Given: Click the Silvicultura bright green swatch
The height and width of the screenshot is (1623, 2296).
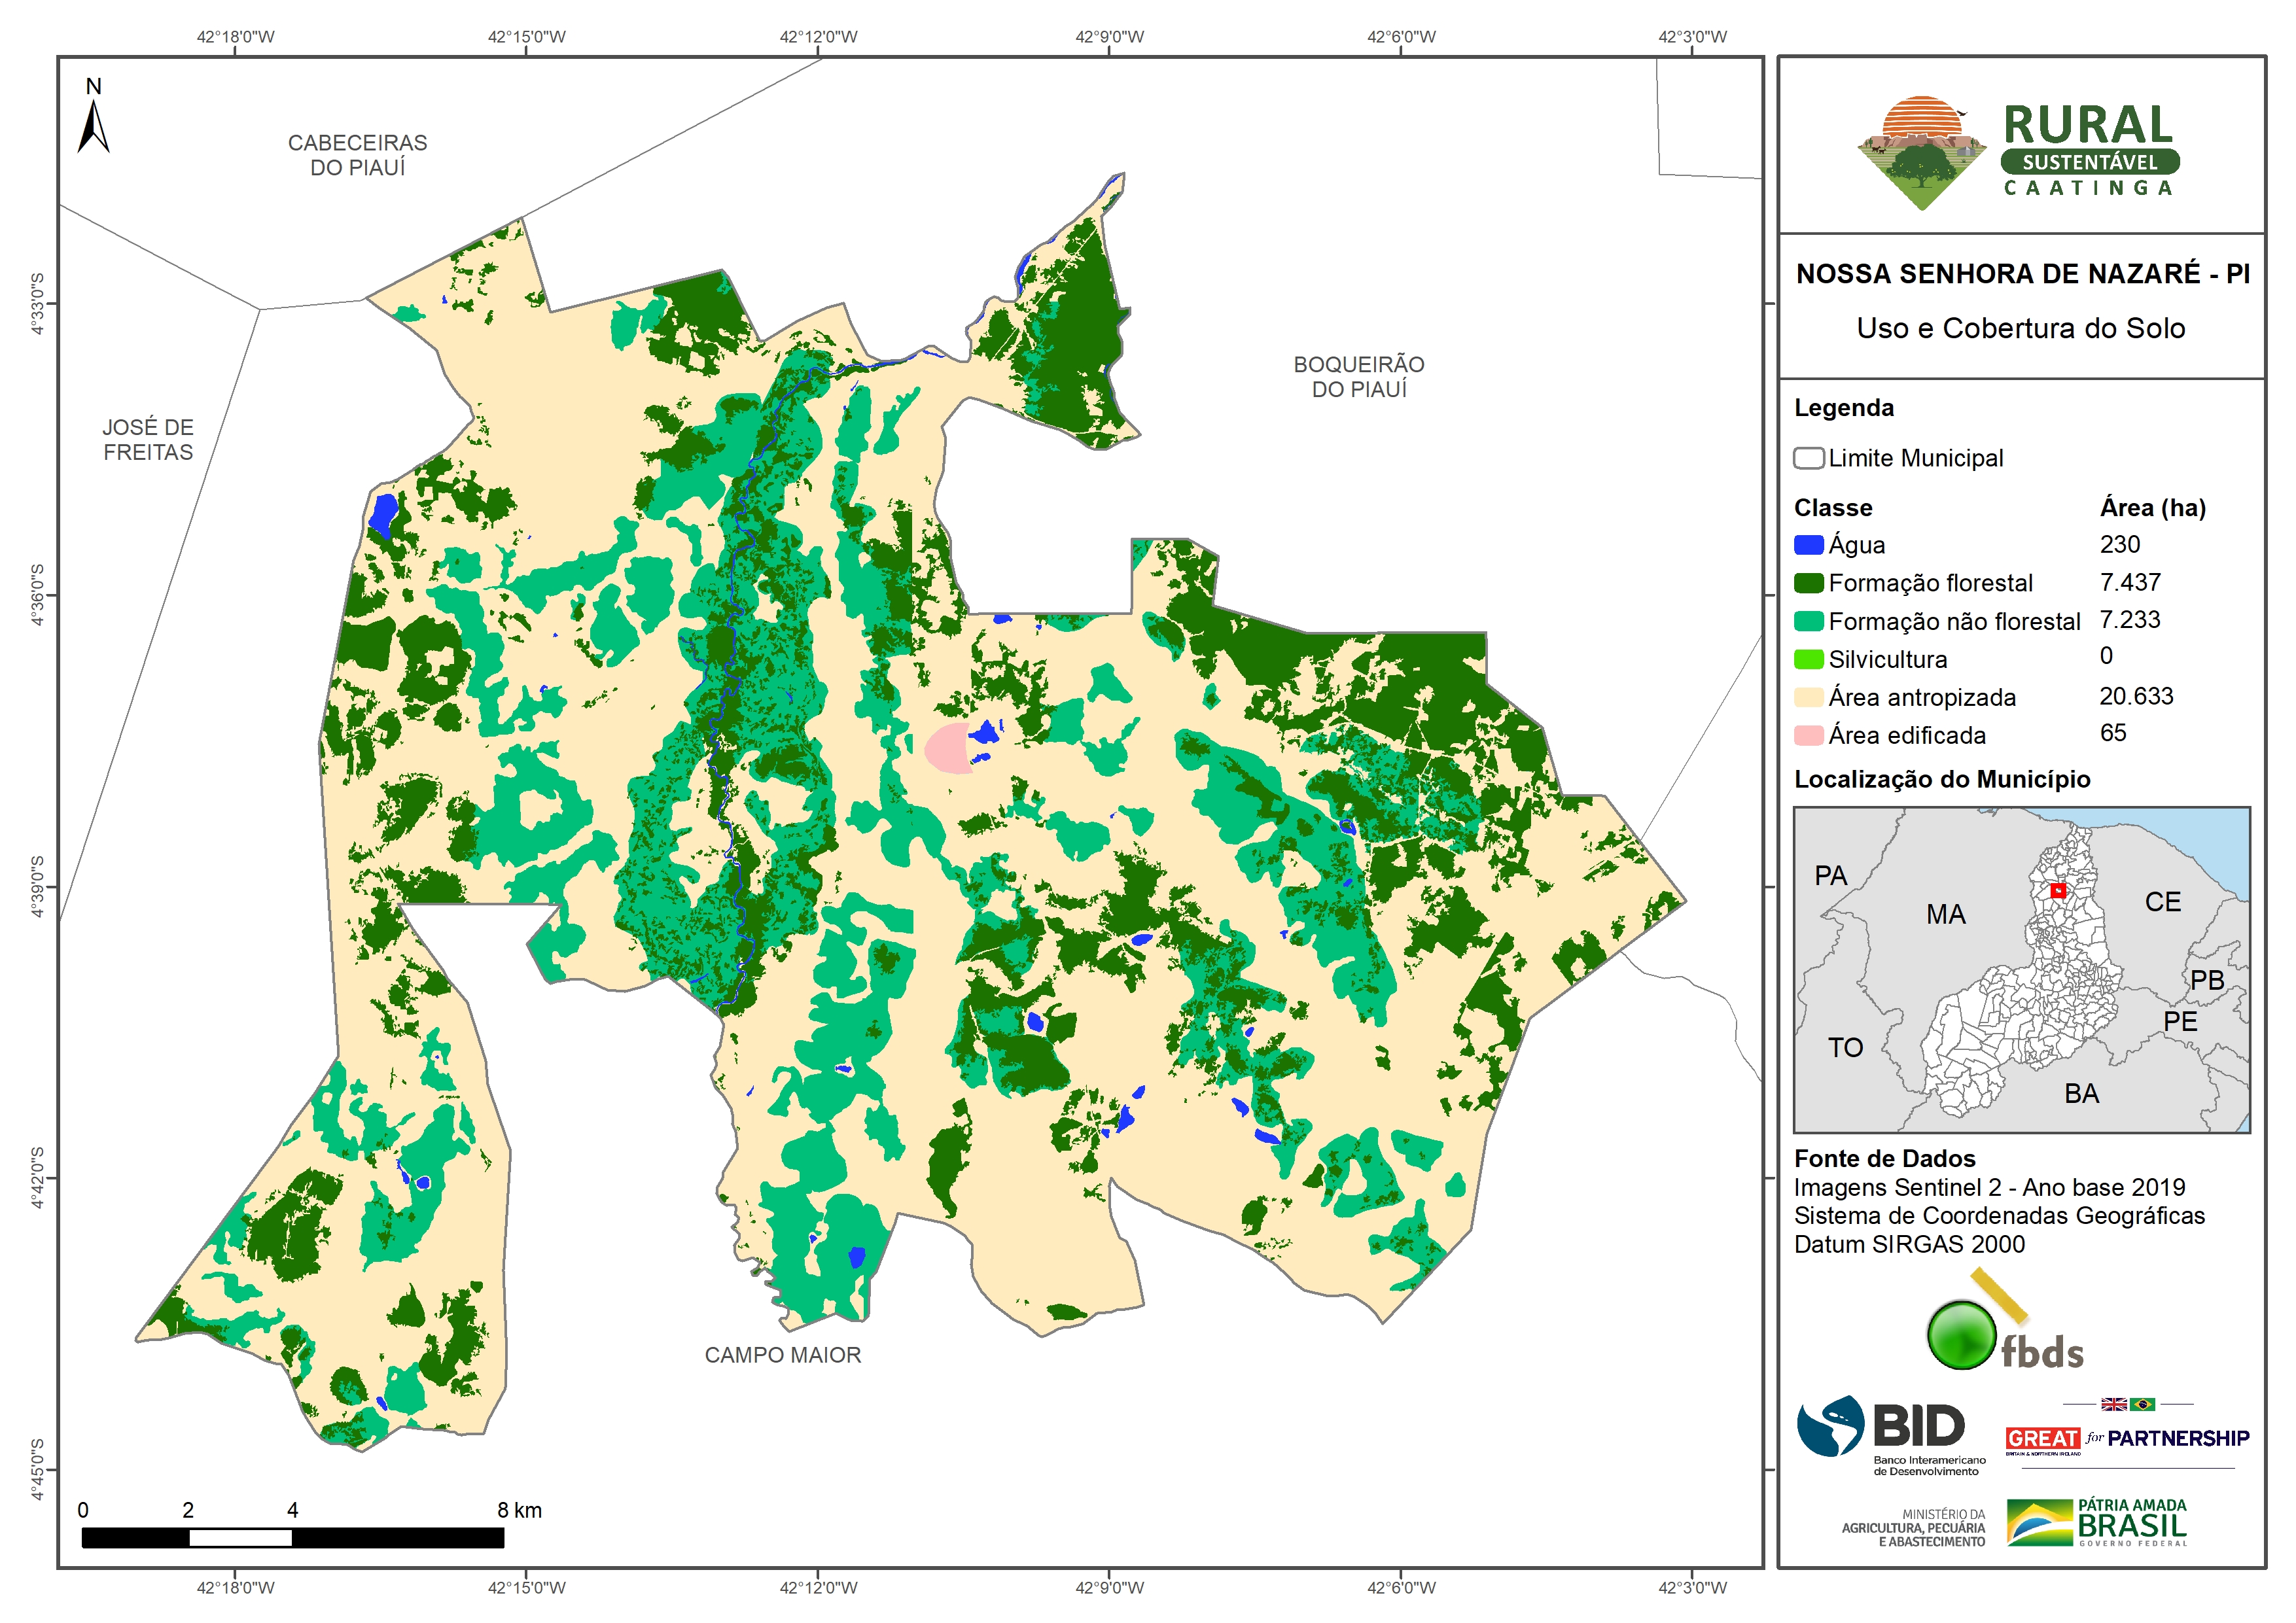Looking at the screenshot, I should (x=1808, y=659).
